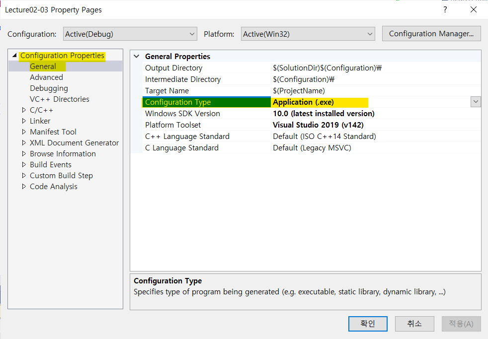Click the C/C++ tree item label

[x=41, y=110]
